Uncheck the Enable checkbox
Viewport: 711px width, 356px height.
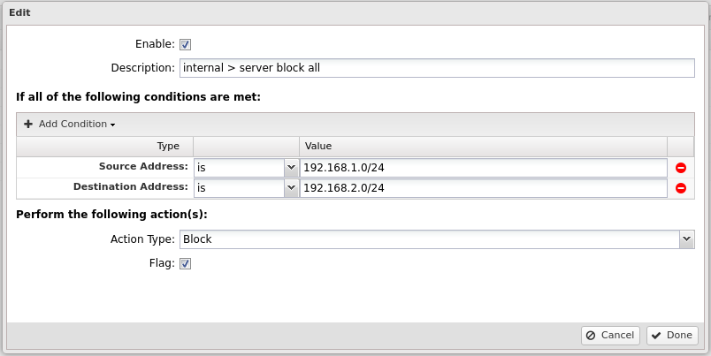pyautogui.click(x=185, y=44)
